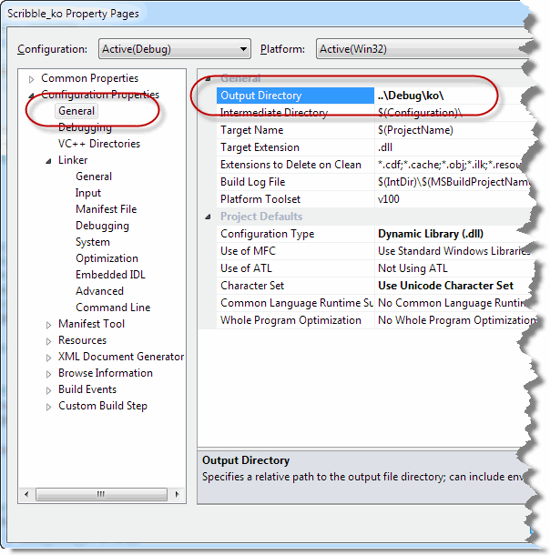Expand the XML Document Generator node
Viewport: 550px width, 555px height.
point(48,358)
